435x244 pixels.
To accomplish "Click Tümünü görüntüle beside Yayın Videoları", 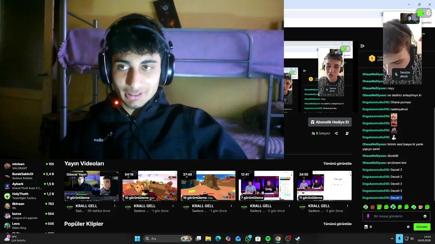I will coord(337,164).
